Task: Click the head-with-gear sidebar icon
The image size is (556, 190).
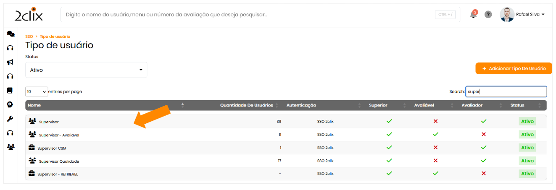Action: (x=11, y=104)
